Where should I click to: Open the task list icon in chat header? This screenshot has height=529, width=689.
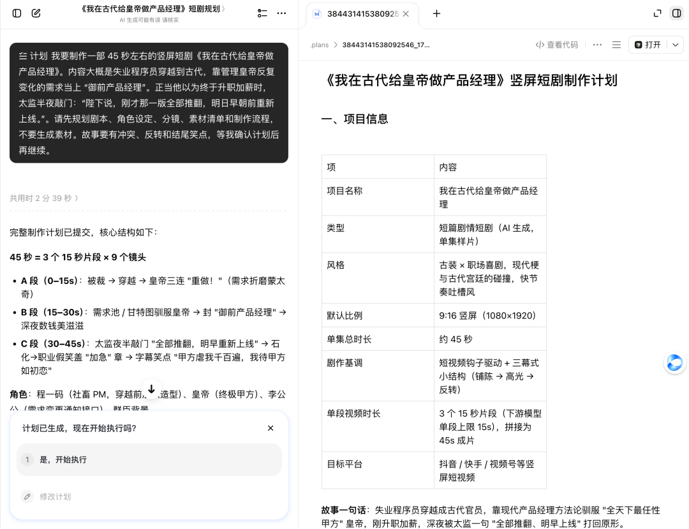262,13
